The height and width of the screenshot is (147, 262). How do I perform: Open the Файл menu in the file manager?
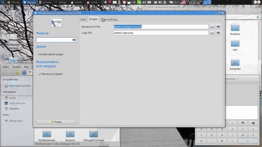click(6, 67)
